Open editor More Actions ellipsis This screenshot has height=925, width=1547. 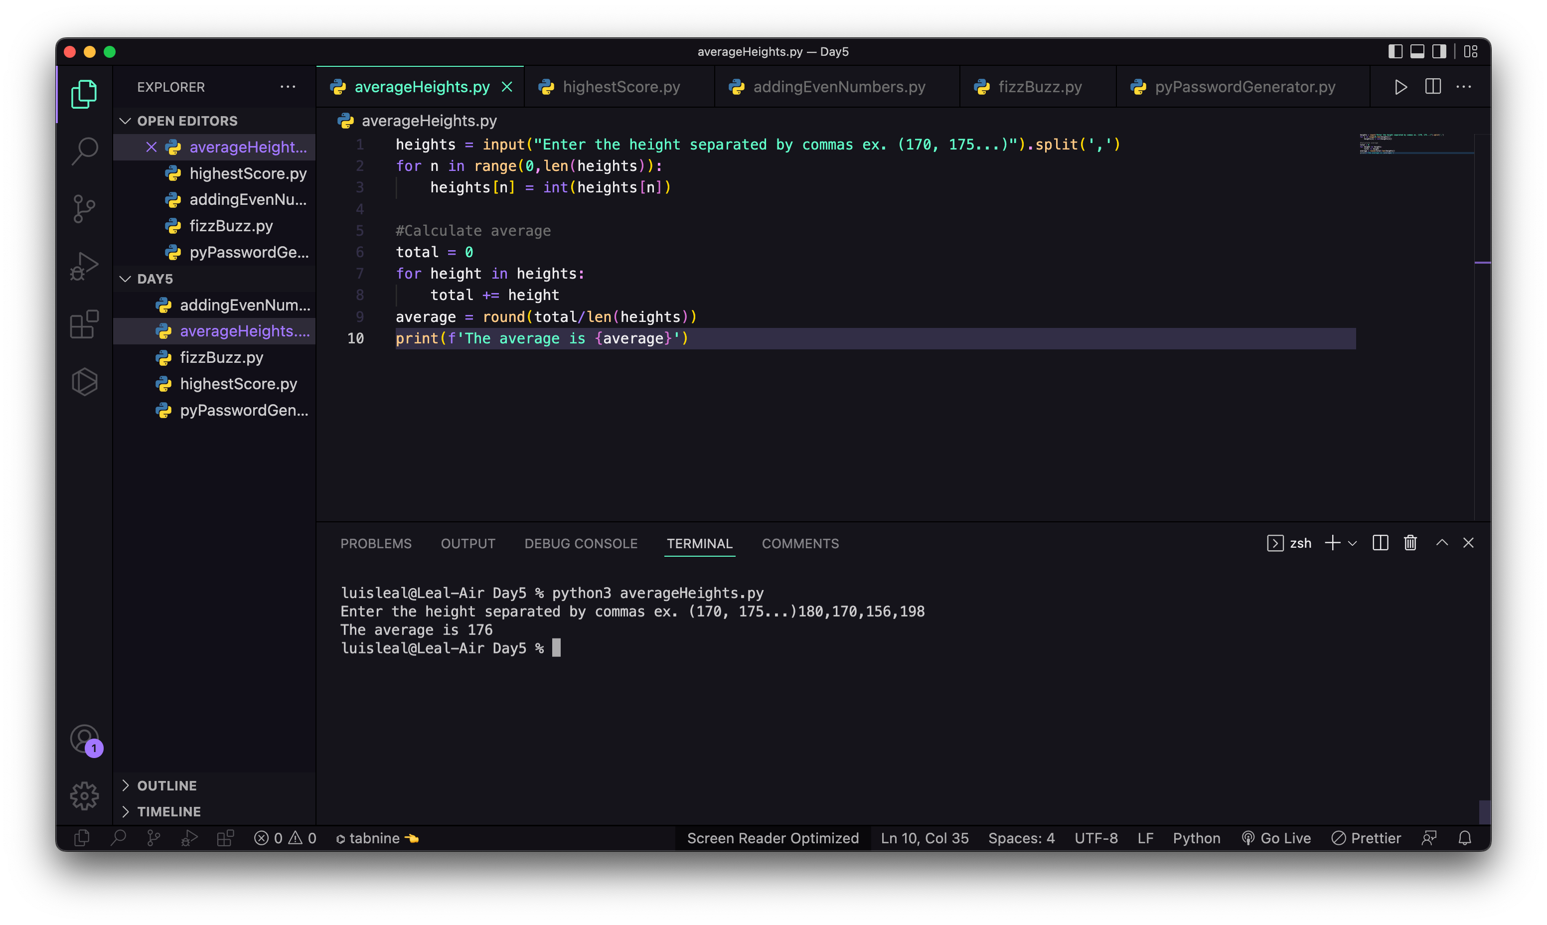(x=1463, y=87)
